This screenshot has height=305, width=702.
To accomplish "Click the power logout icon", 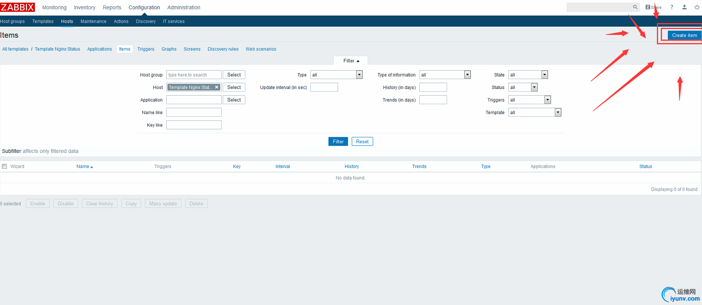I will pos(697,7).
